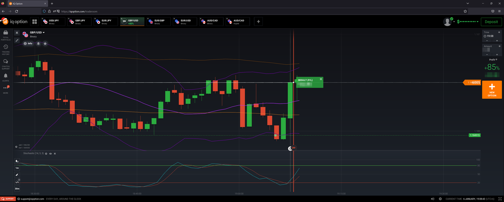Close the GBP/USD chart with the X icon

(17, 33)
